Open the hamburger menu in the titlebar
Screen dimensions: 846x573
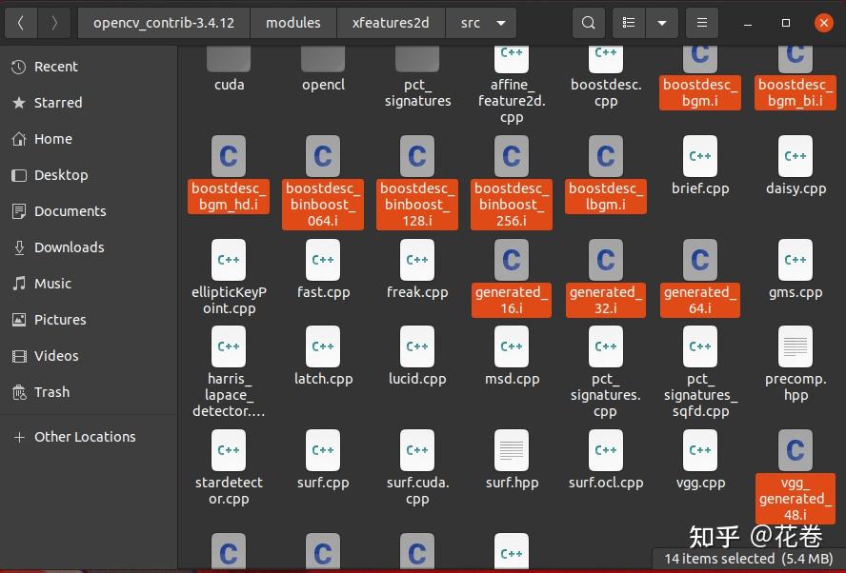[702, 22]
